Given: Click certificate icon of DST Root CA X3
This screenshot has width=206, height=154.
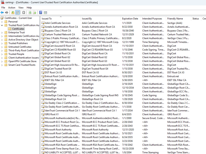Looking at the screenshot, I should click(x=43, y=73).
